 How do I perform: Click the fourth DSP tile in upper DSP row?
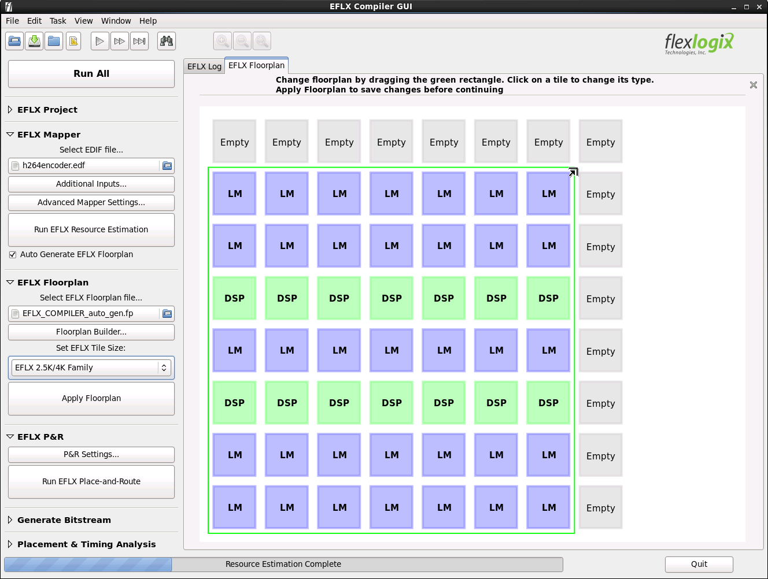click(392, 298)
